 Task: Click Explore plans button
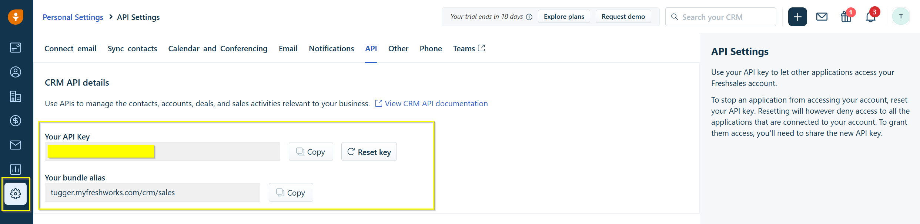point(564,17)
